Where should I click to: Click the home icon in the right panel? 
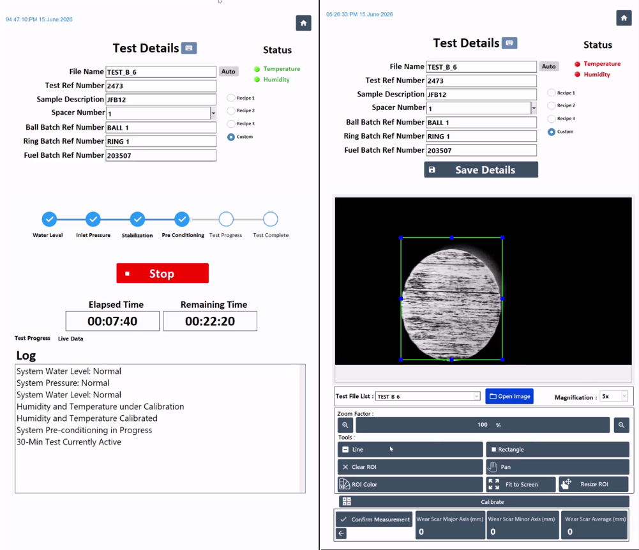click(624, 18)
